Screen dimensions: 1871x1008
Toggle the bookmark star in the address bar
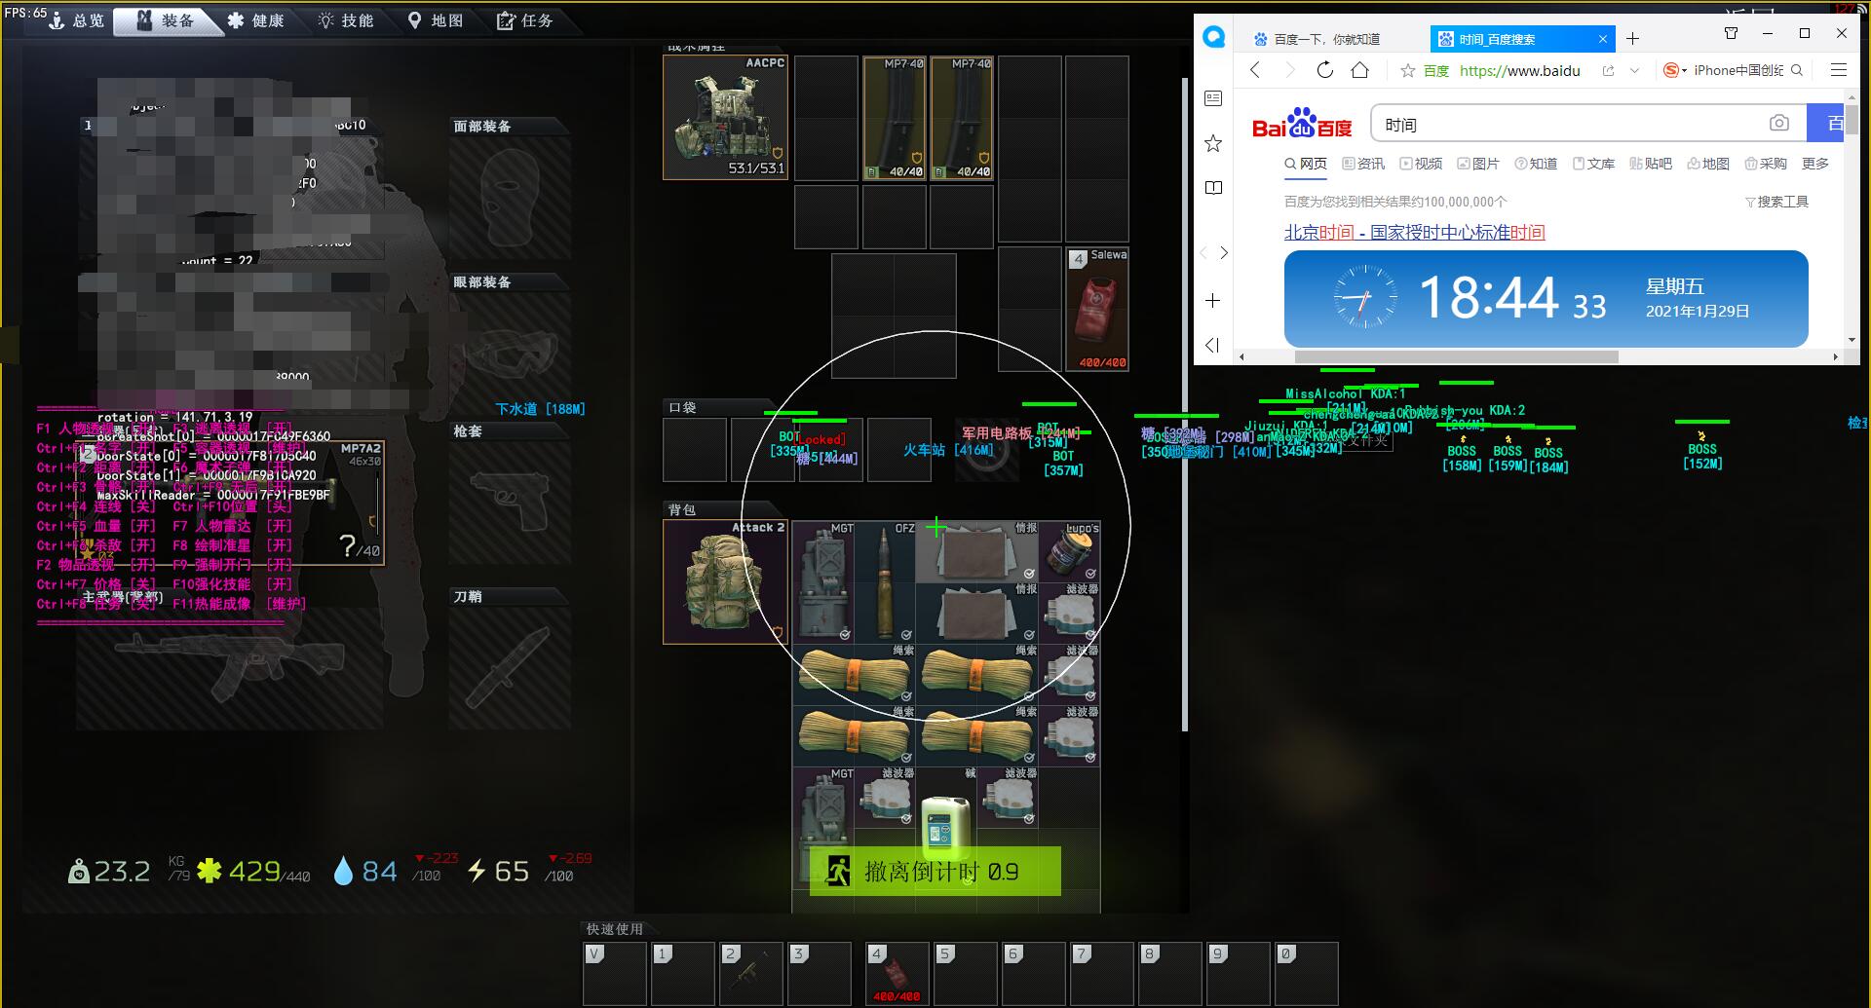coord(1407,71)
